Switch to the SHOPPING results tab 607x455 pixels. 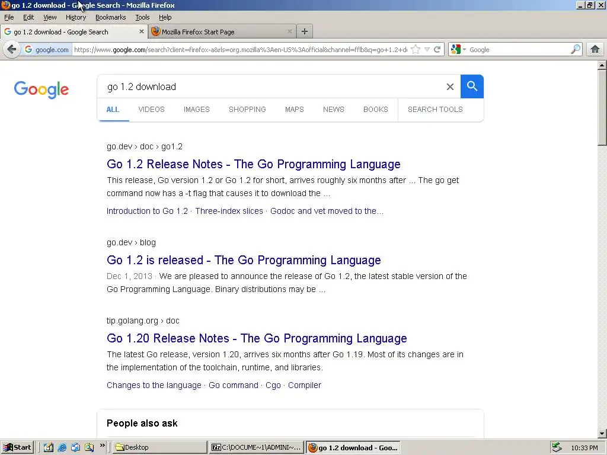tap(247, 110)
